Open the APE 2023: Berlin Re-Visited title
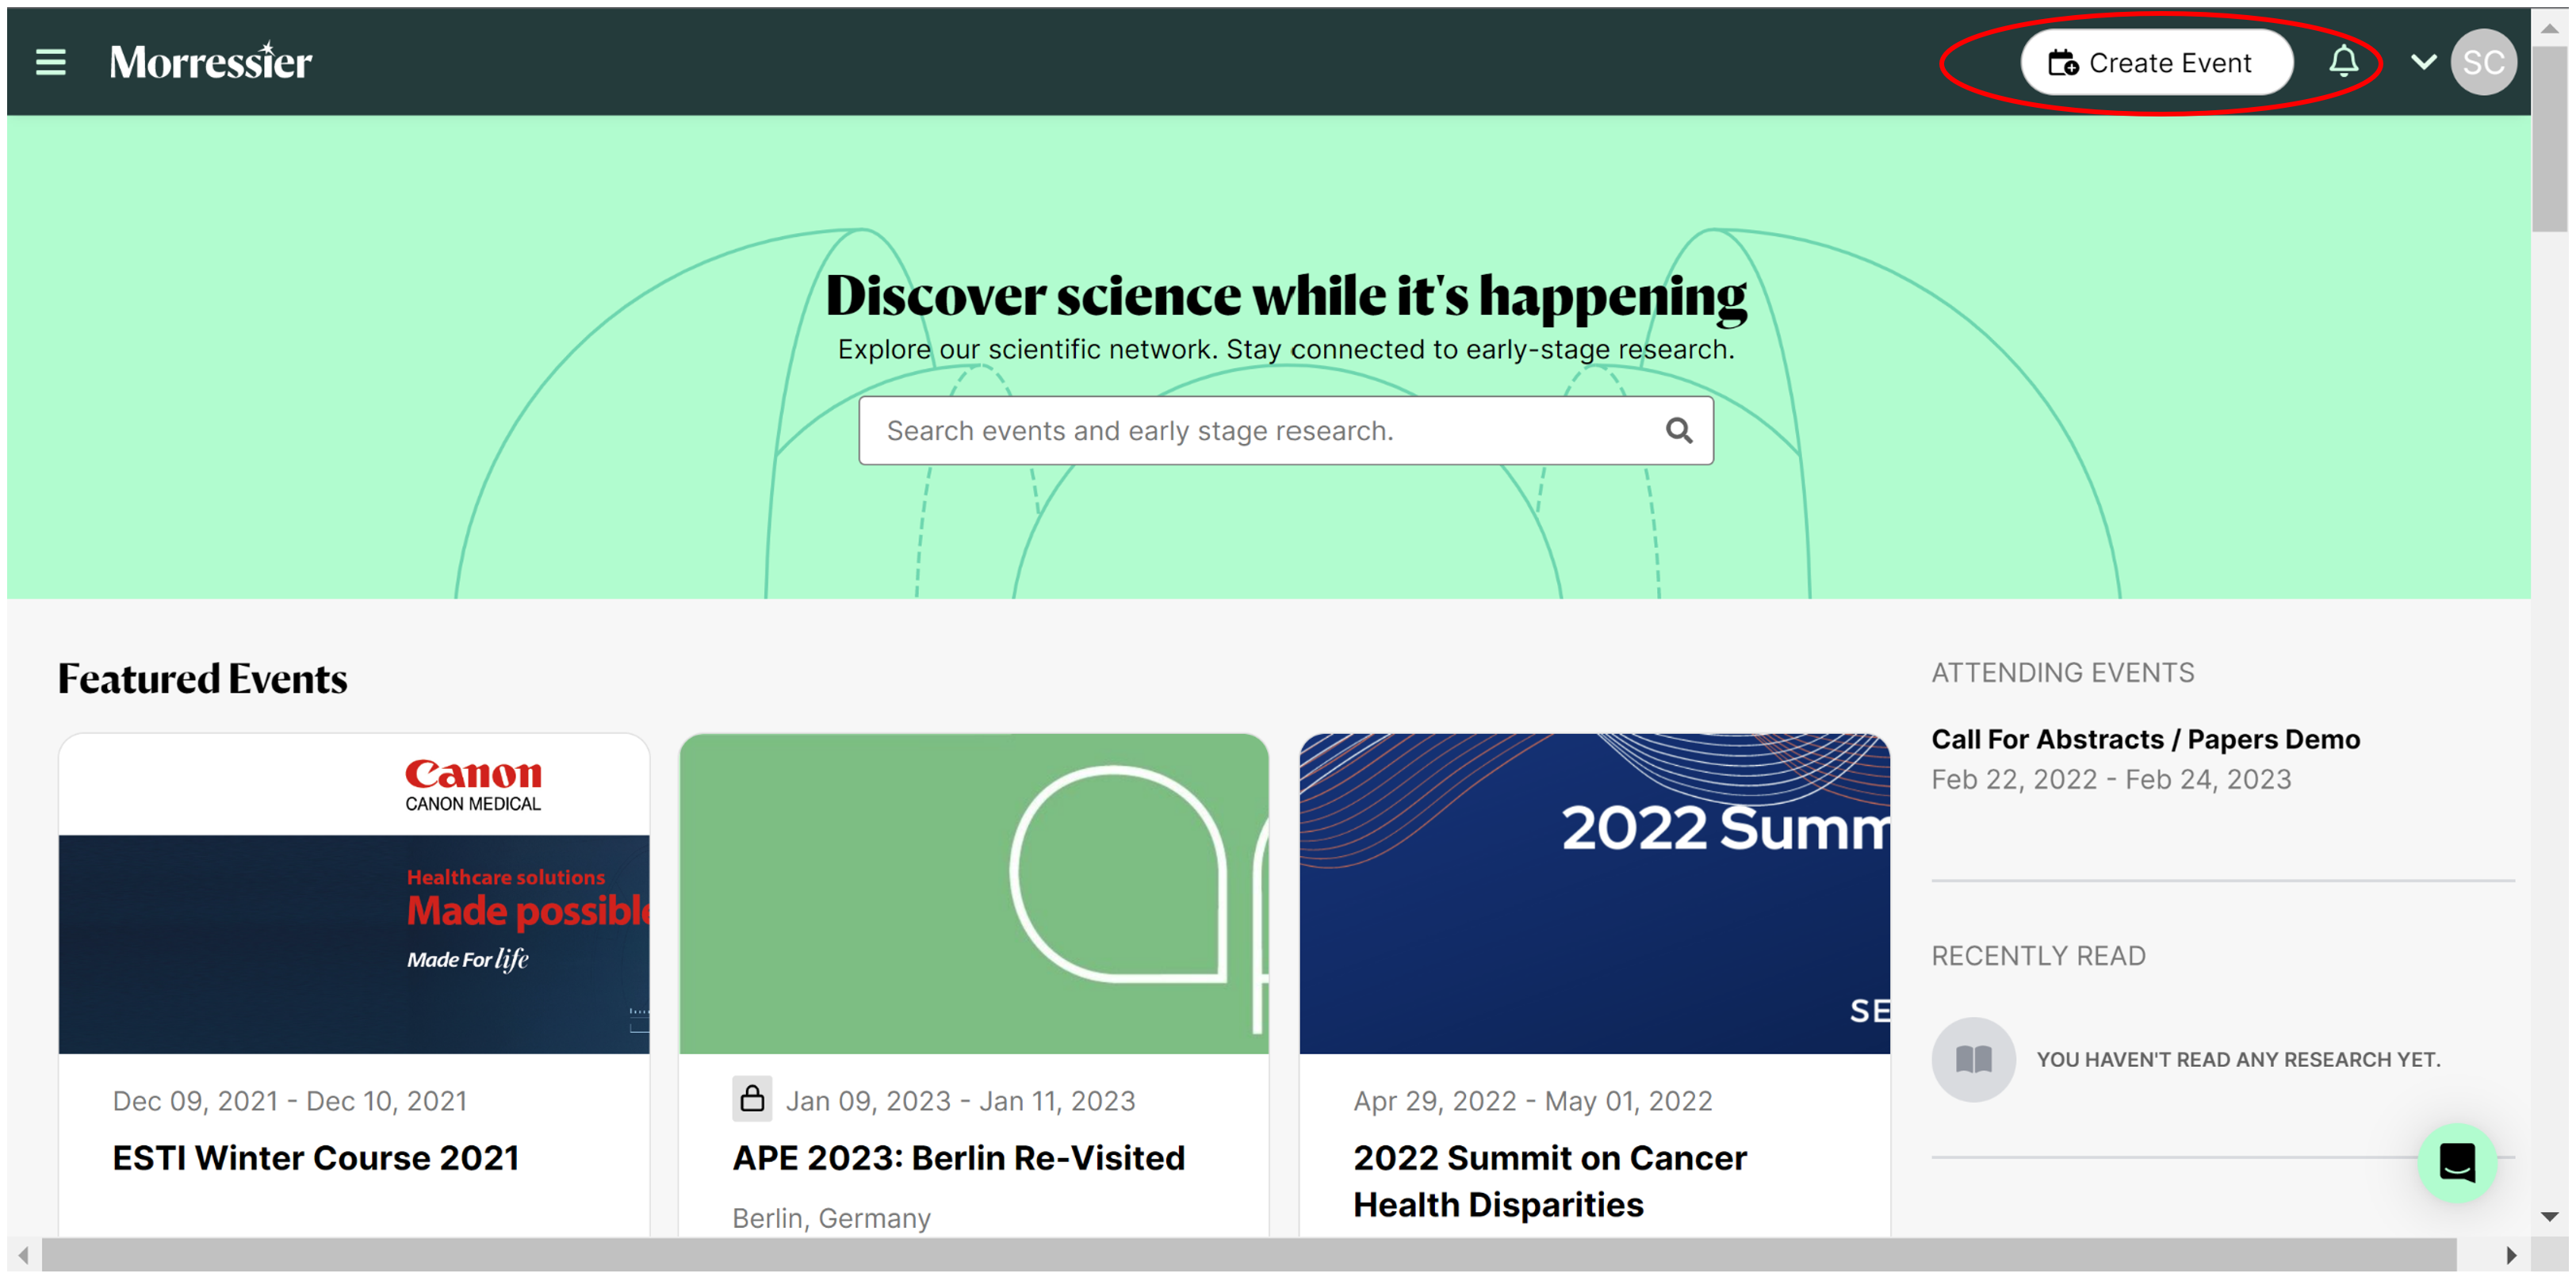 (958, 1157)
